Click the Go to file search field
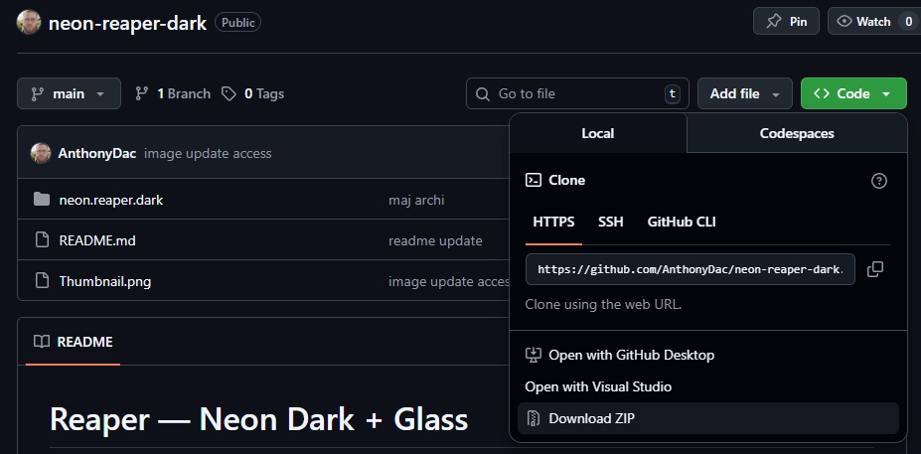921x454 pixels. tap(578, 93)
